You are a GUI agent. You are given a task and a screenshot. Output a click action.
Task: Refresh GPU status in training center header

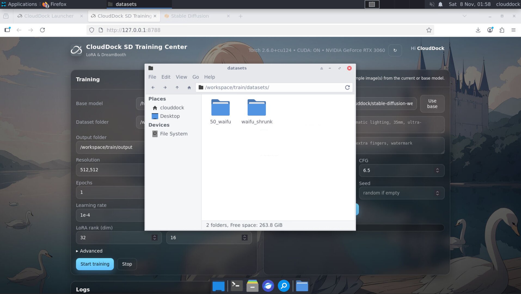[x=395, y=50]
